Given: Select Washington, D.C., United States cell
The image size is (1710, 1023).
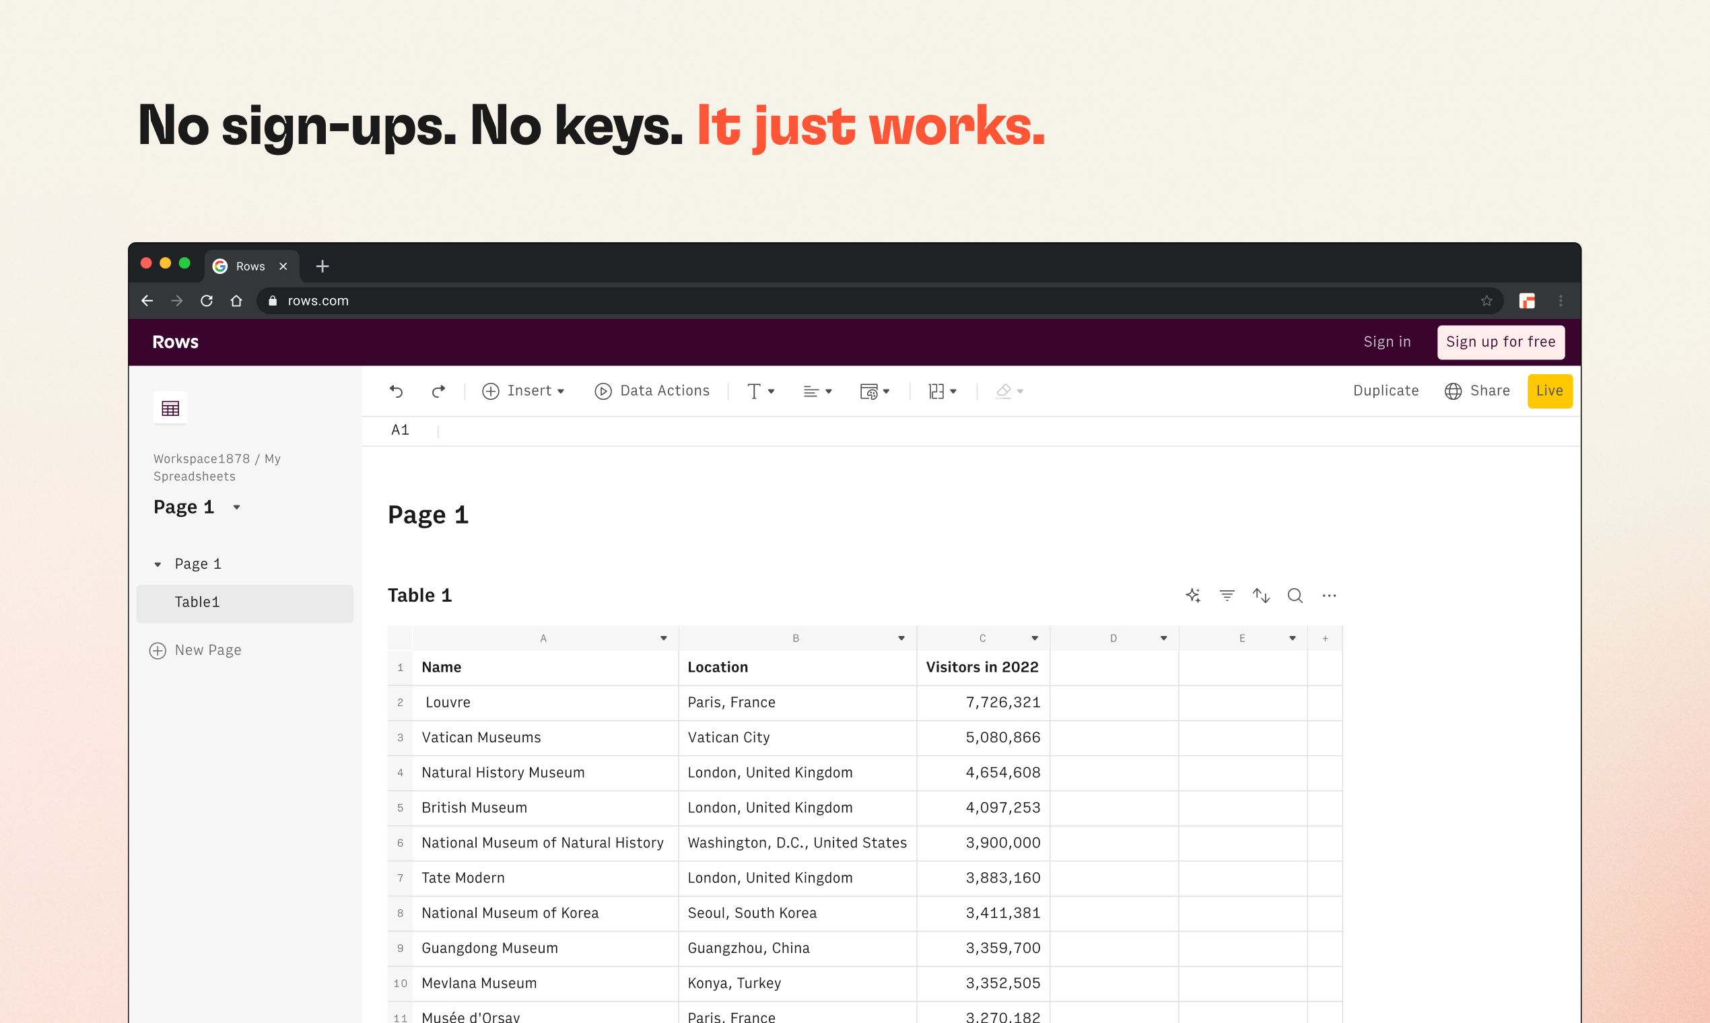Looking at the screenshot, I should tap(797, 843).
